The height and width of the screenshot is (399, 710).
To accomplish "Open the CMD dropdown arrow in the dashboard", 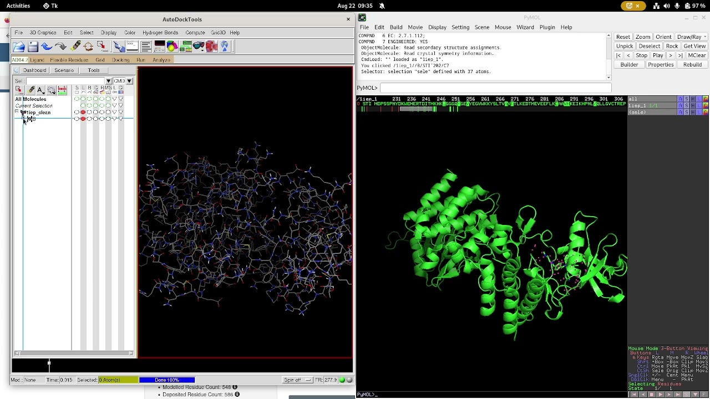I will coord(129,81).
